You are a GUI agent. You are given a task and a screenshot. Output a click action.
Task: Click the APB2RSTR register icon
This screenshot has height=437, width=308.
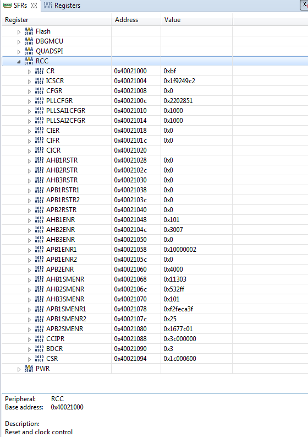[39, 210]
